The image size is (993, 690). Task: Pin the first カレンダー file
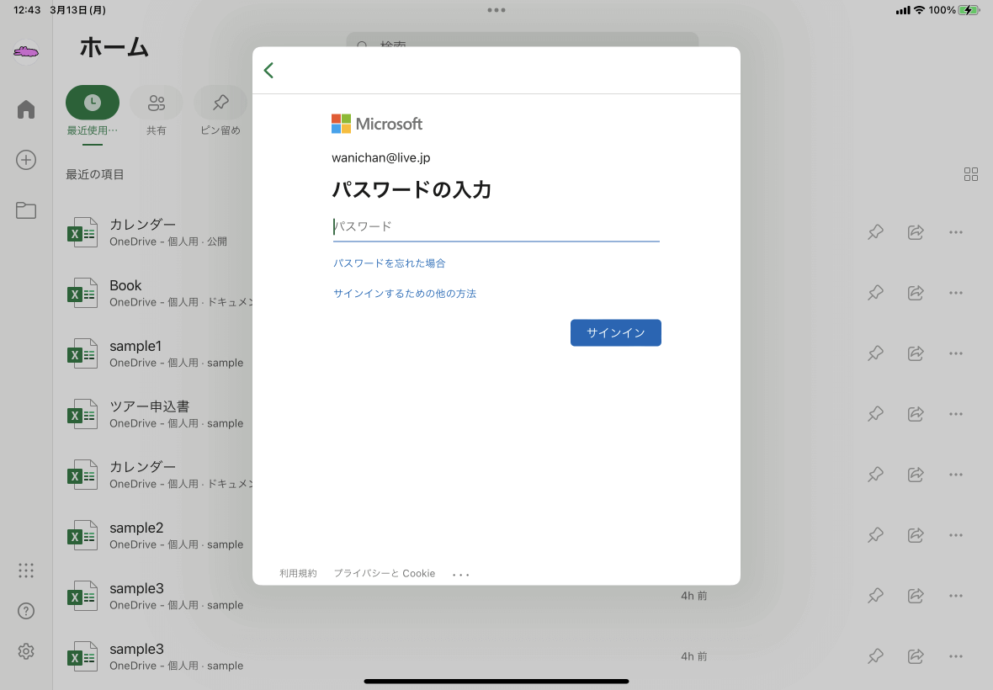point(875,232)
